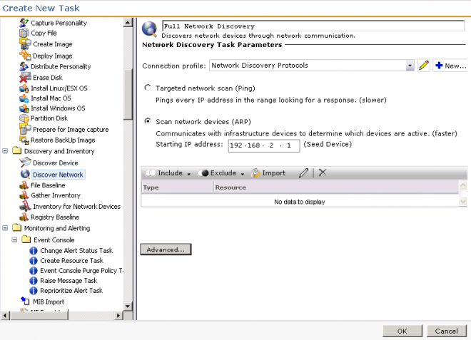Click the Erase Disk red X icon
471x340 pixels.
click(25, 78)
